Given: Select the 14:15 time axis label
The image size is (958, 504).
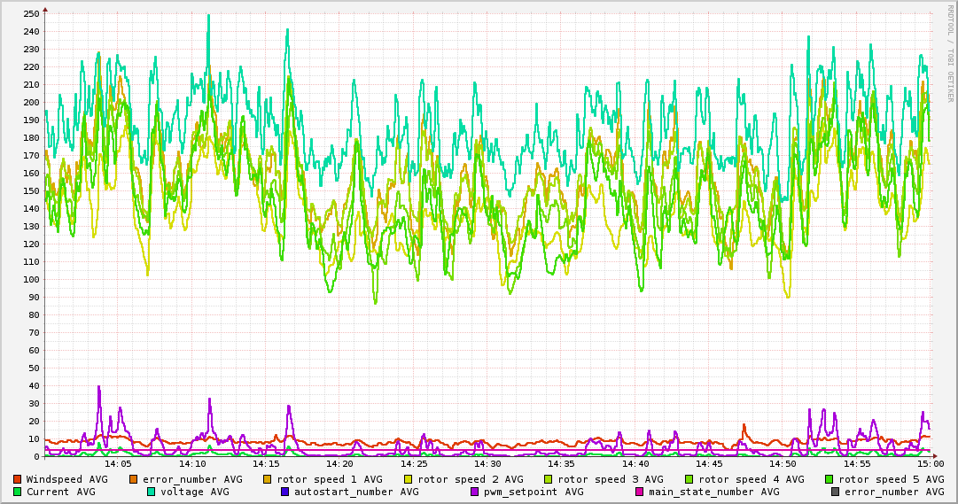Looking at the screenshot, I should [x=266, y=464].
